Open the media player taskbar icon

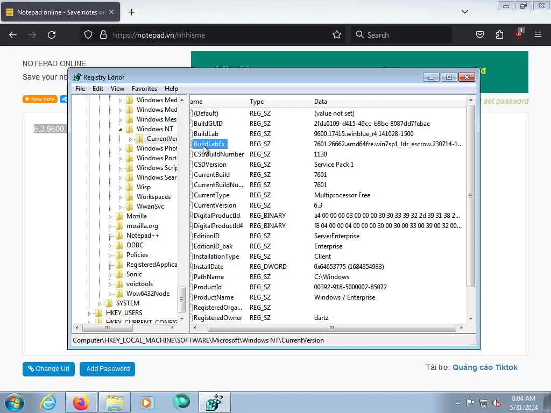pos(146,402)
